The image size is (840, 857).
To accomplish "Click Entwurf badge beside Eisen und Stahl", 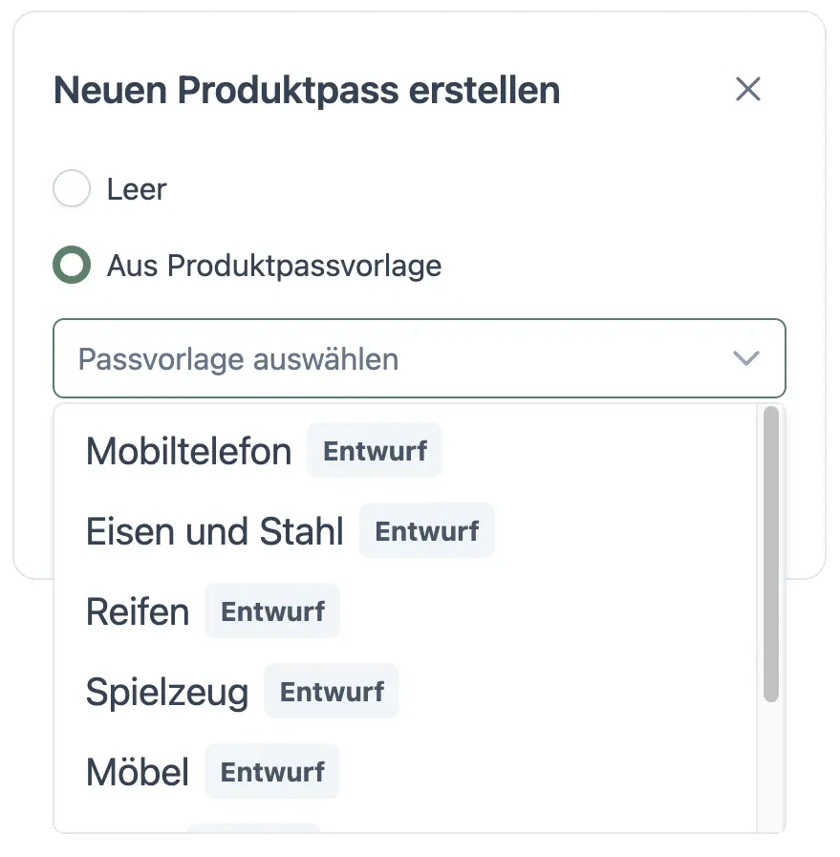I will click(426, 531).
